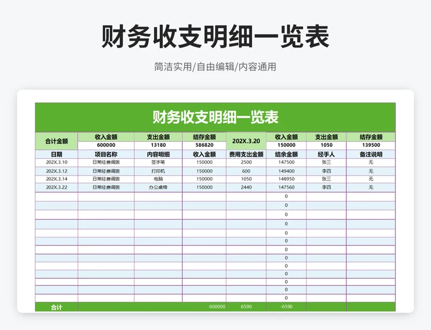Select the -6590 total balance value
Image resolution: width=431 pixels, height=330 pixels.
(286, 307)
